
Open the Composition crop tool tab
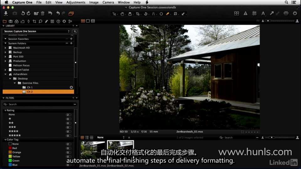(34, 21)
